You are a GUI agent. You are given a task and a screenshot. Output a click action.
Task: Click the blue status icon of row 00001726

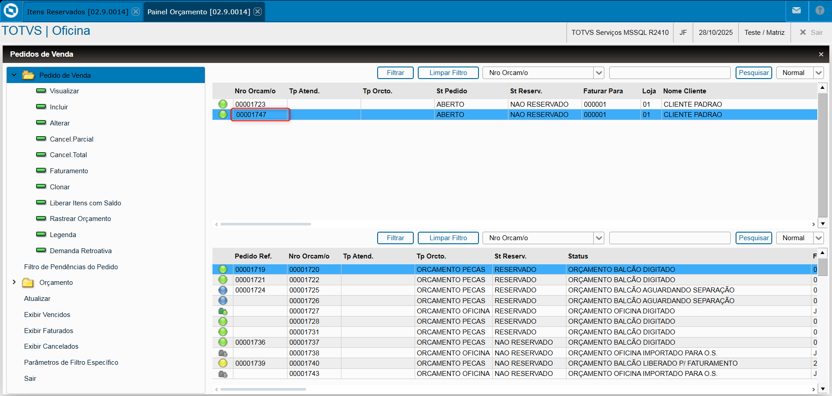223,300
